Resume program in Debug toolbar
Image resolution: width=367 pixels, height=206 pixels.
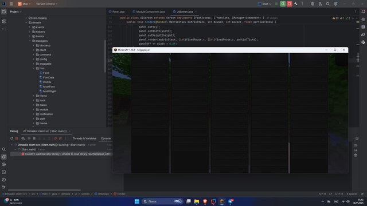point(29,138)
